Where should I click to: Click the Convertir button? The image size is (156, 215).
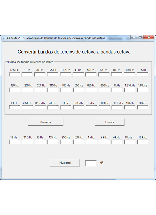(46, 122)
